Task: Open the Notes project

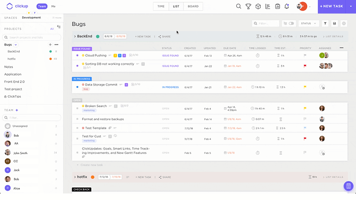Action: 9,67
